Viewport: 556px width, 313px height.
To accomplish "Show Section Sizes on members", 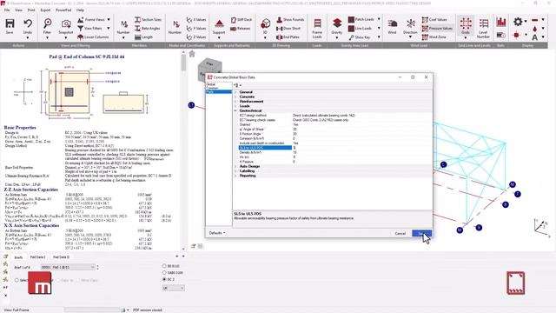I will [x=148, y=19].
